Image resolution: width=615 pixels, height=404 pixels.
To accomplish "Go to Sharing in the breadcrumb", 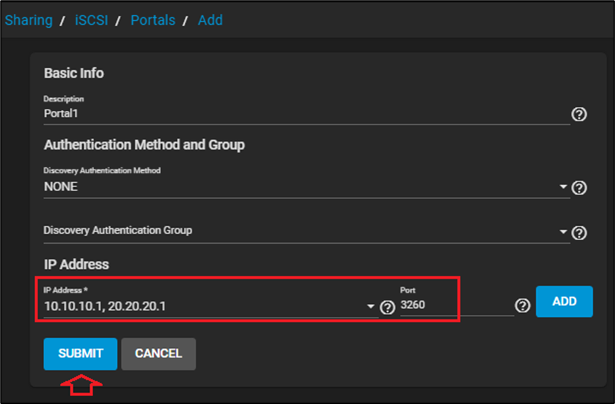I will (28, 20).
